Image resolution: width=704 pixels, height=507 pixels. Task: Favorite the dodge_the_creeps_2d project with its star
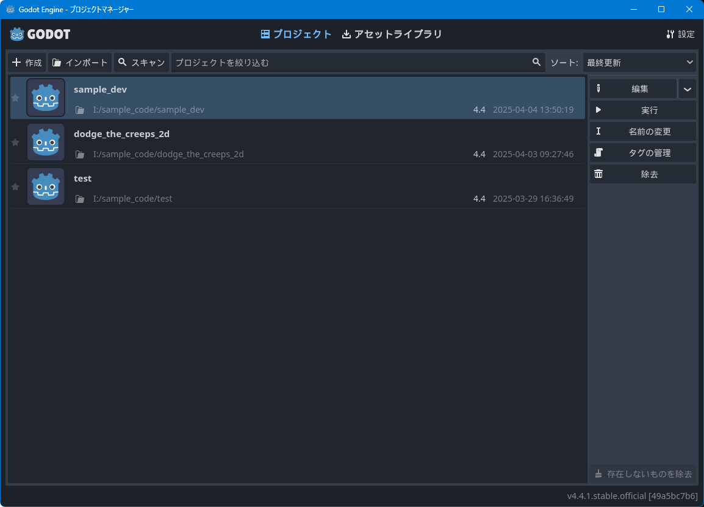click(15, 142)
